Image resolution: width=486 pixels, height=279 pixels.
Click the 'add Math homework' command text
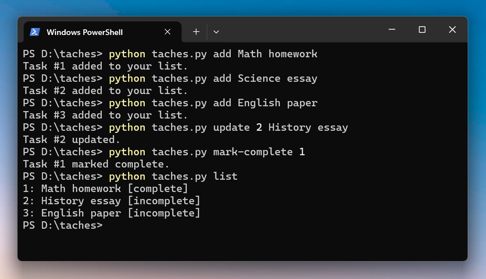point(265,54)
